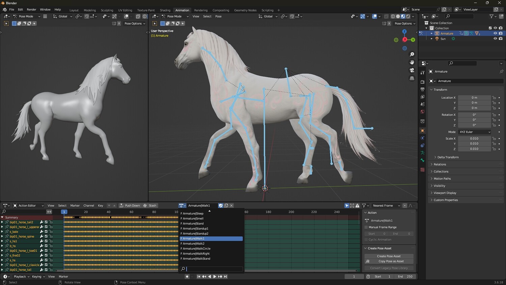The width and height of the screenshot is (506, 285).
Task: Switch to the Sculpting workspace tab
Action: click(107, 10)
